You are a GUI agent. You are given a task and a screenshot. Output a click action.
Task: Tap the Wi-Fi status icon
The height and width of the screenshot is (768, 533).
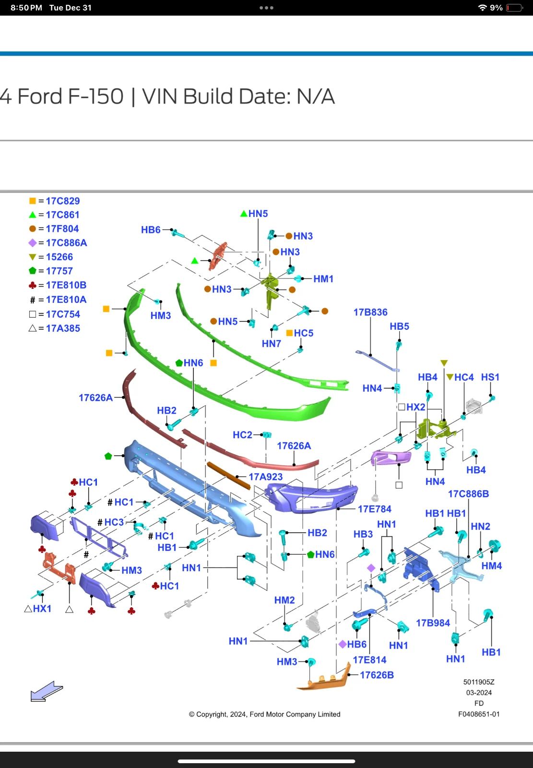pyautogui.click(x=483, y=8)
